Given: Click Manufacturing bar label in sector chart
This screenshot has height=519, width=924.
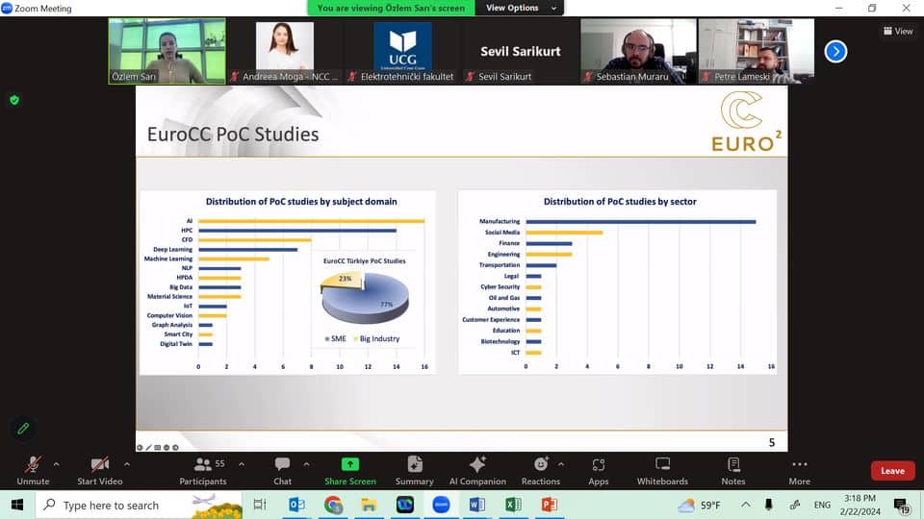Looking at the screenshot, I should pyautogui.click(x=500, y=221).
